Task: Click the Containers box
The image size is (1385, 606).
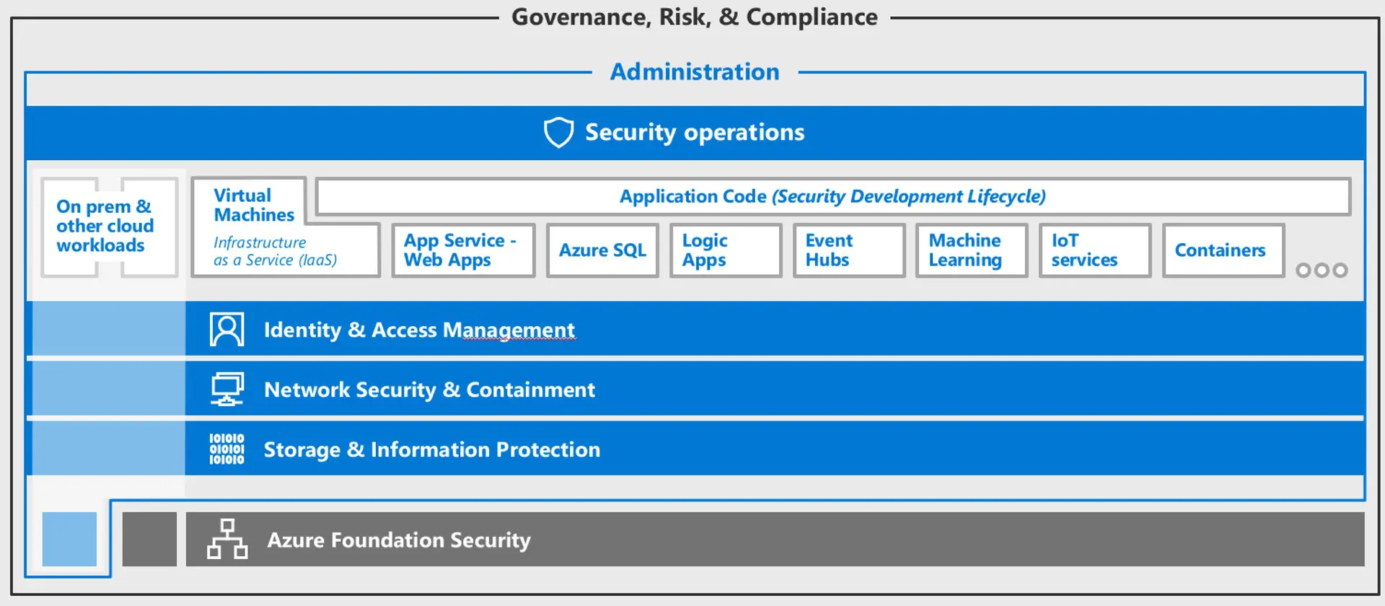Action: click(1223, 250)
